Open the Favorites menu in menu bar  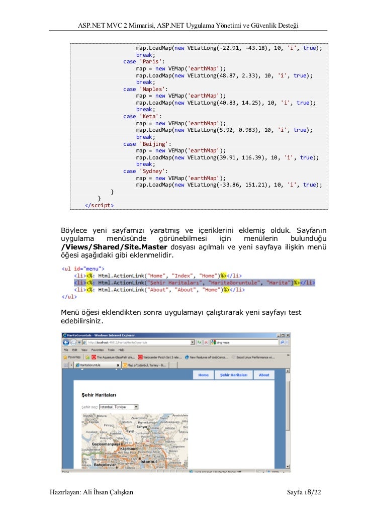pyautogui.click(x=98, y=350)
